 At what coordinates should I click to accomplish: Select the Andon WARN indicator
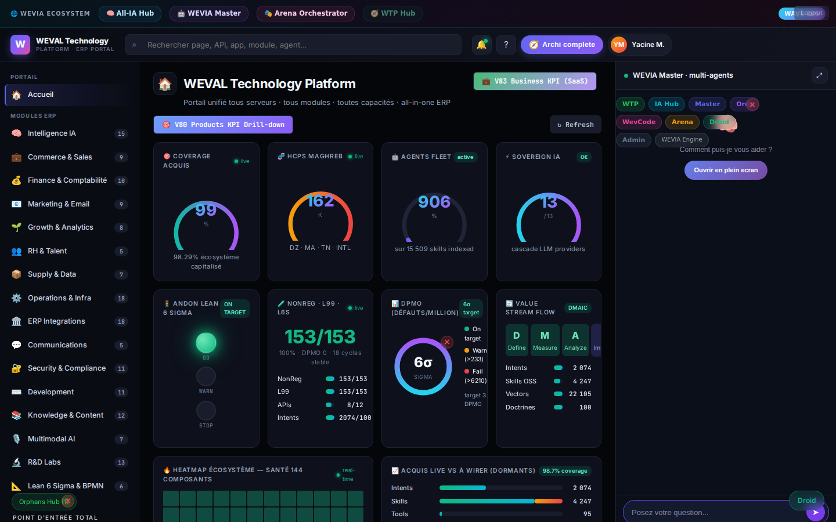click(206, 377)
